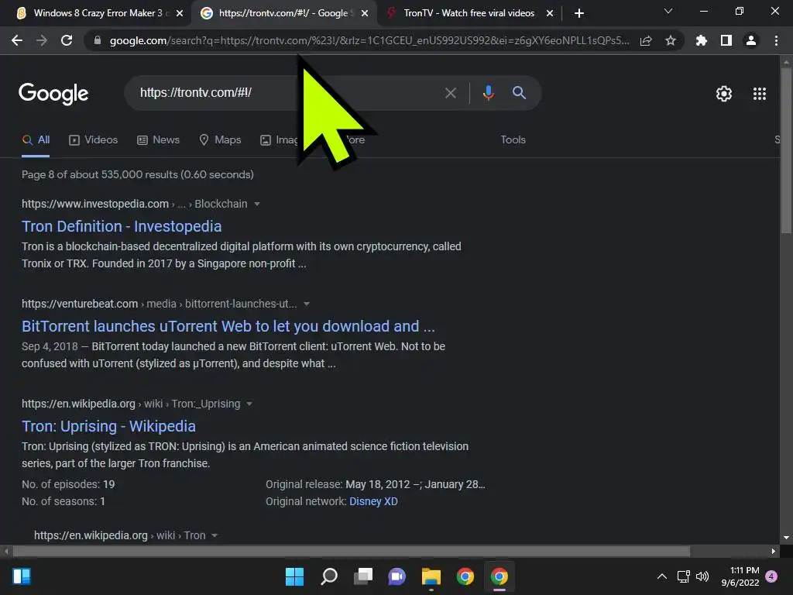Image resolution: width=793 pixels, height=595 pixels.
Task: Toggle Chrome side panel
Action: pos(726,40)
